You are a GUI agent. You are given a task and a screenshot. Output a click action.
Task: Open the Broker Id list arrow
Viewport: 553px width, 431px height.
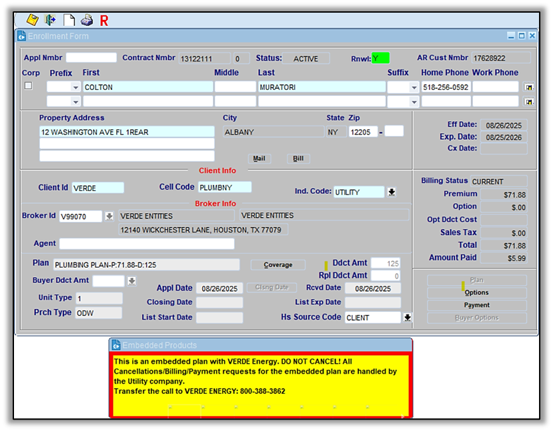pos(109,216)
